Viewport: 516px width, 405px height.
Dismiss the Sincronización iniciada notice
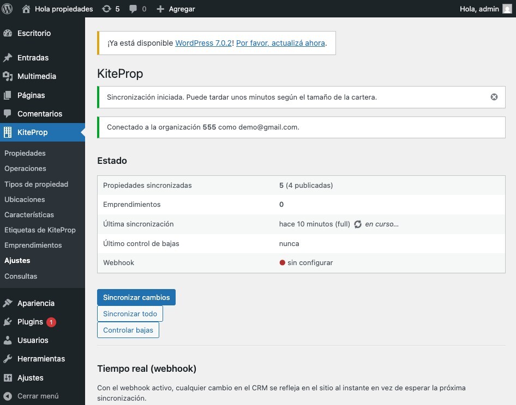coord(494,97)
